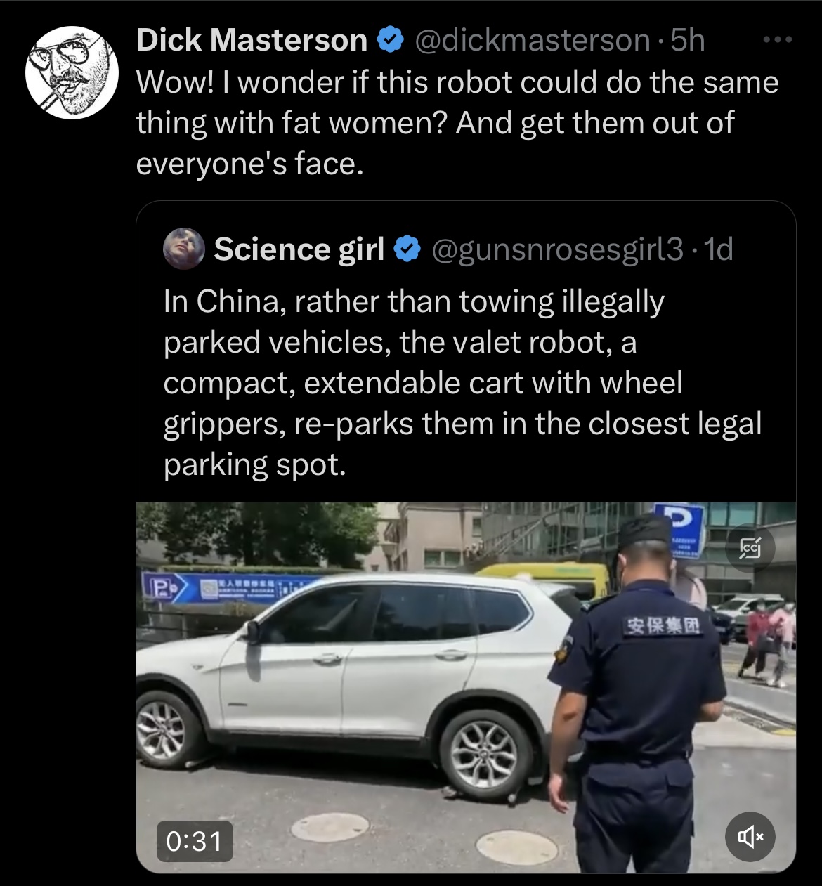Click the 0:31 video duration badge

point(195,840)
